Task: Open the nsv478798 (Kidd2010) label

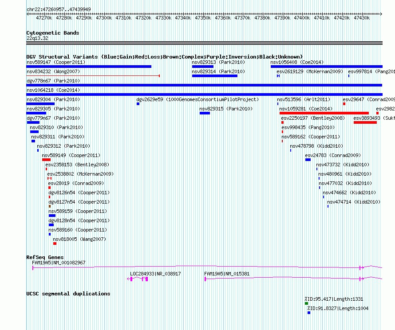Action: tap(316, 146)
